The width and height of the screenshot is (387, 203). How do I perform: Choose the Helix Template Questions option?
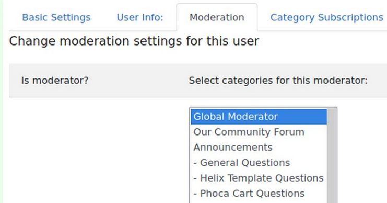point(259,178)
